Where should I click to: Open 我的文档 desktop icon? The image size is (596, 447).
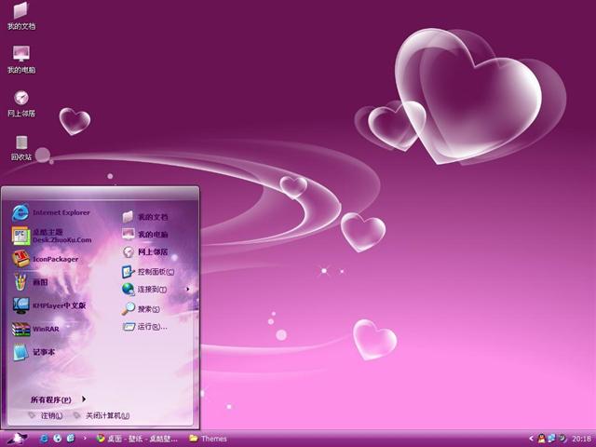coord(21,16)
